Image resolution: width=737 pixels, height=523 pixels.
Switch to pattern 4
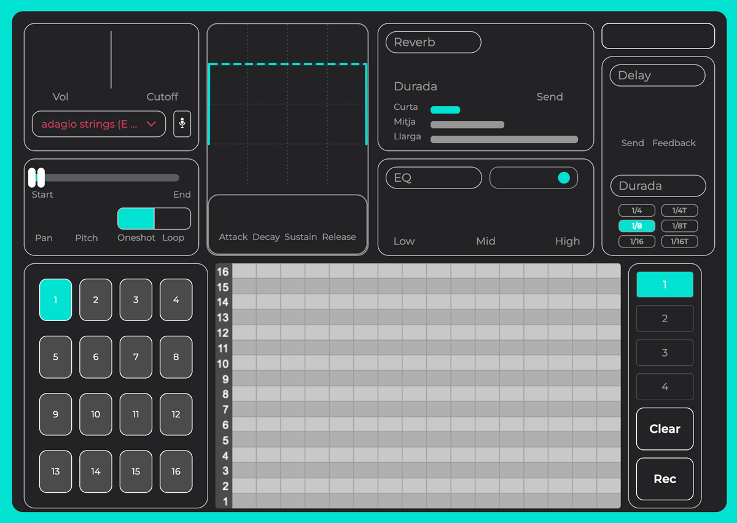pos(665,387)
